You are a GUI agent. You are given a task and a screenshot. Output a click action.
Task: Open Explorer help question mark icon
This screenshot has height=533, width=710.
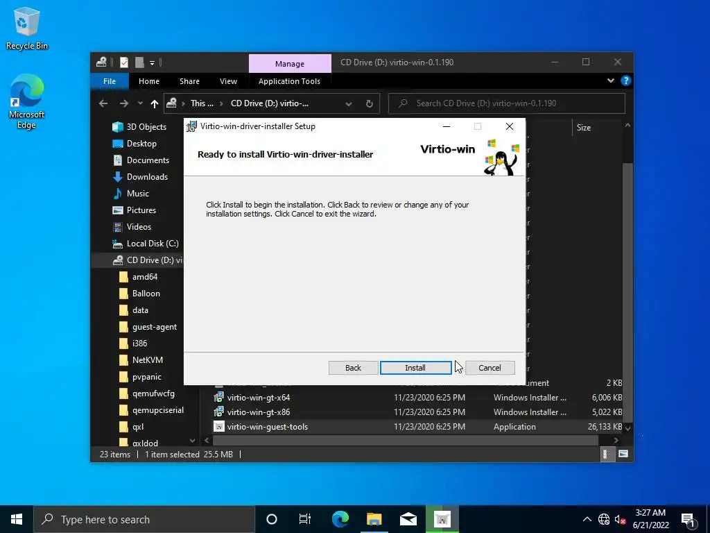[626, 81]
